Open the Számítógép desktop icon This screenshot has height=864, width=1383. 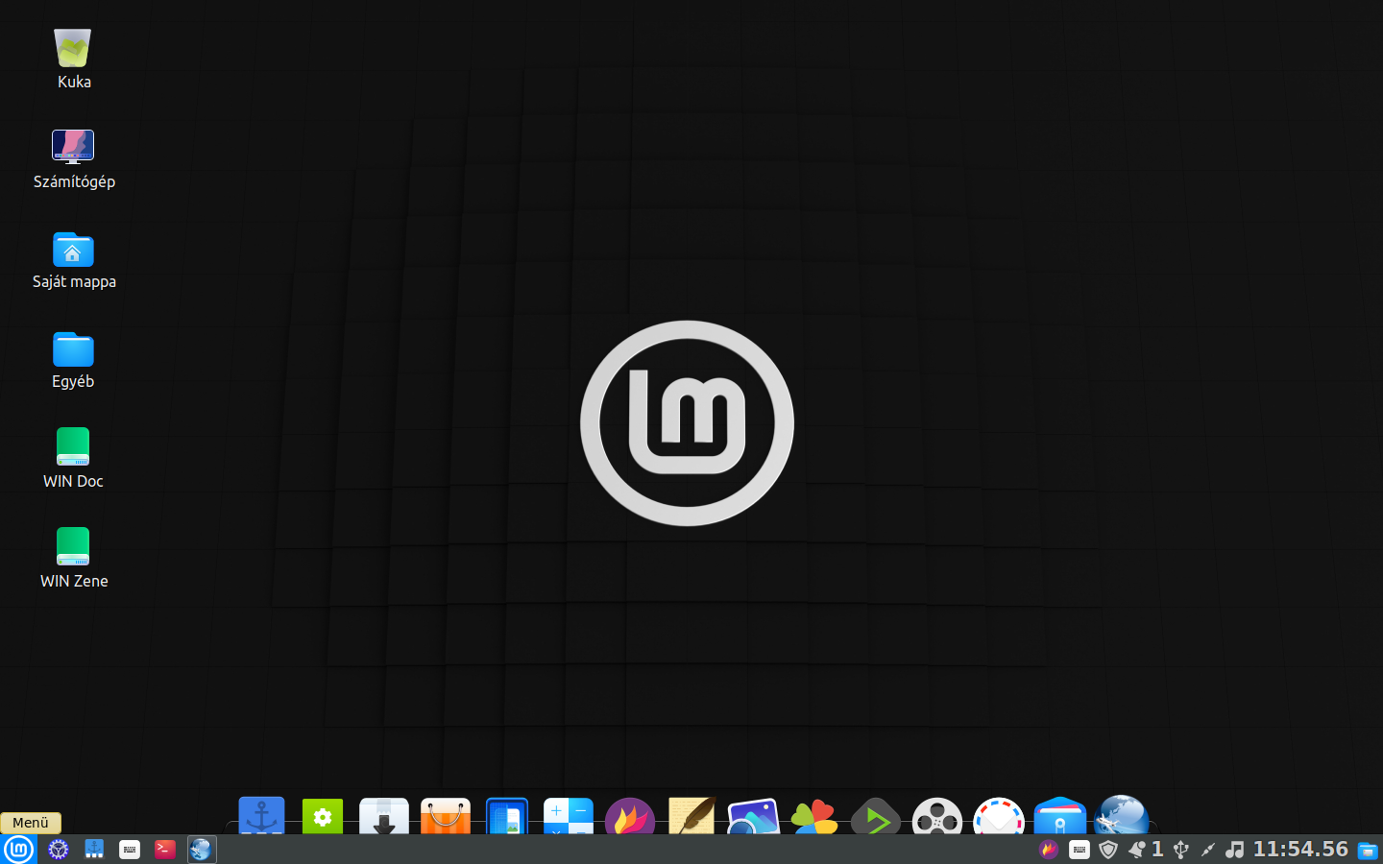pyautogui.click(x=73, y=147)
